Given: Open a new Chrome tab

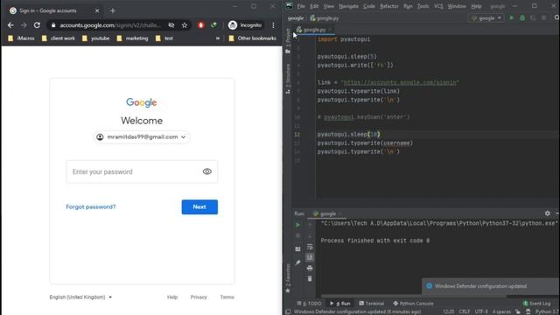Looking at the screenshot, I should click(x=113, y=10).
